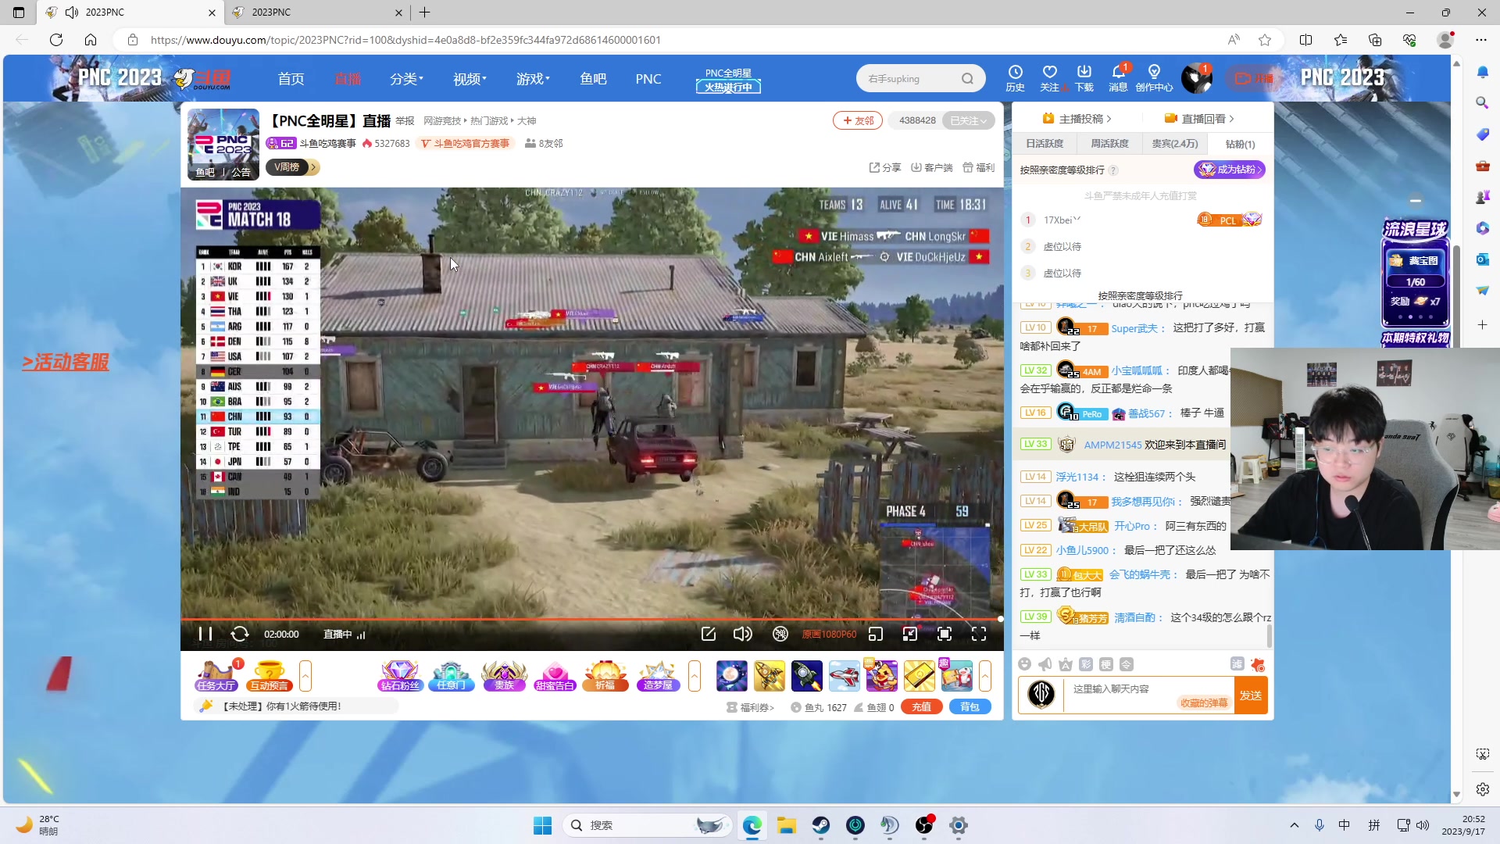Switch to 周活跃度 tab
1500x844 pixels.
coord(1109,144)
